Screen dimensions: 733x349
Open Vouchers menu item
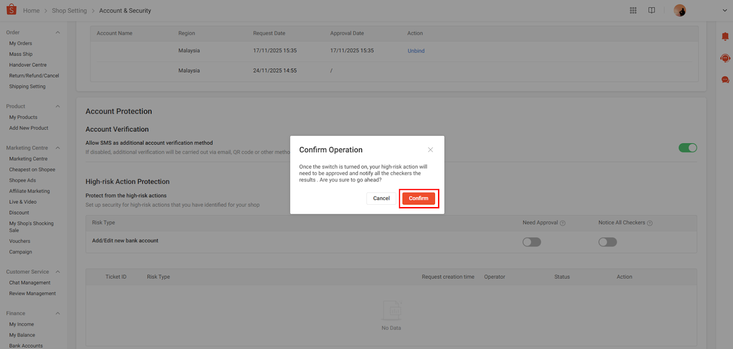20,241
